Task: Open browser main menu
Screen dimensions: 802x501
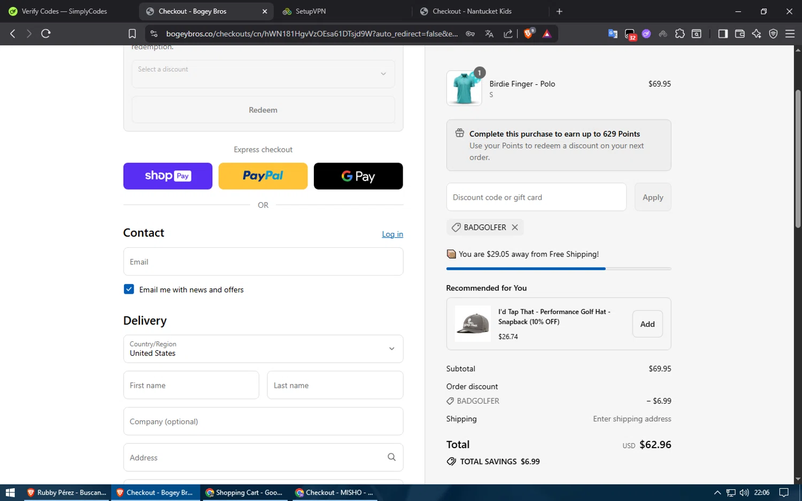Action: click(790, 34)
